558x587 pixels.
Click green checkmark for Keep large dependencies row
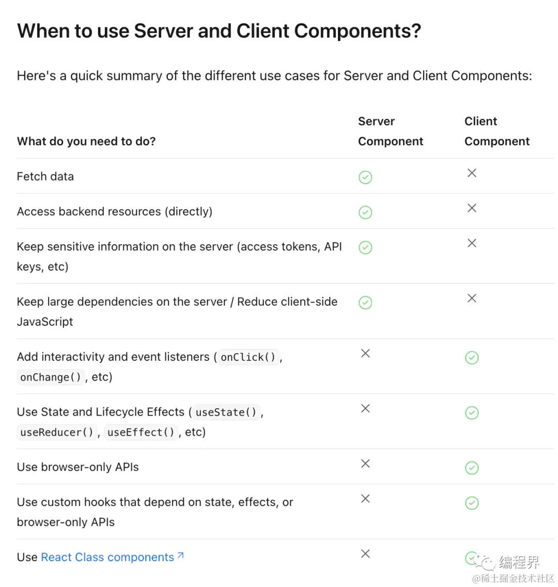pyautogui.click(x=365, y=303)
